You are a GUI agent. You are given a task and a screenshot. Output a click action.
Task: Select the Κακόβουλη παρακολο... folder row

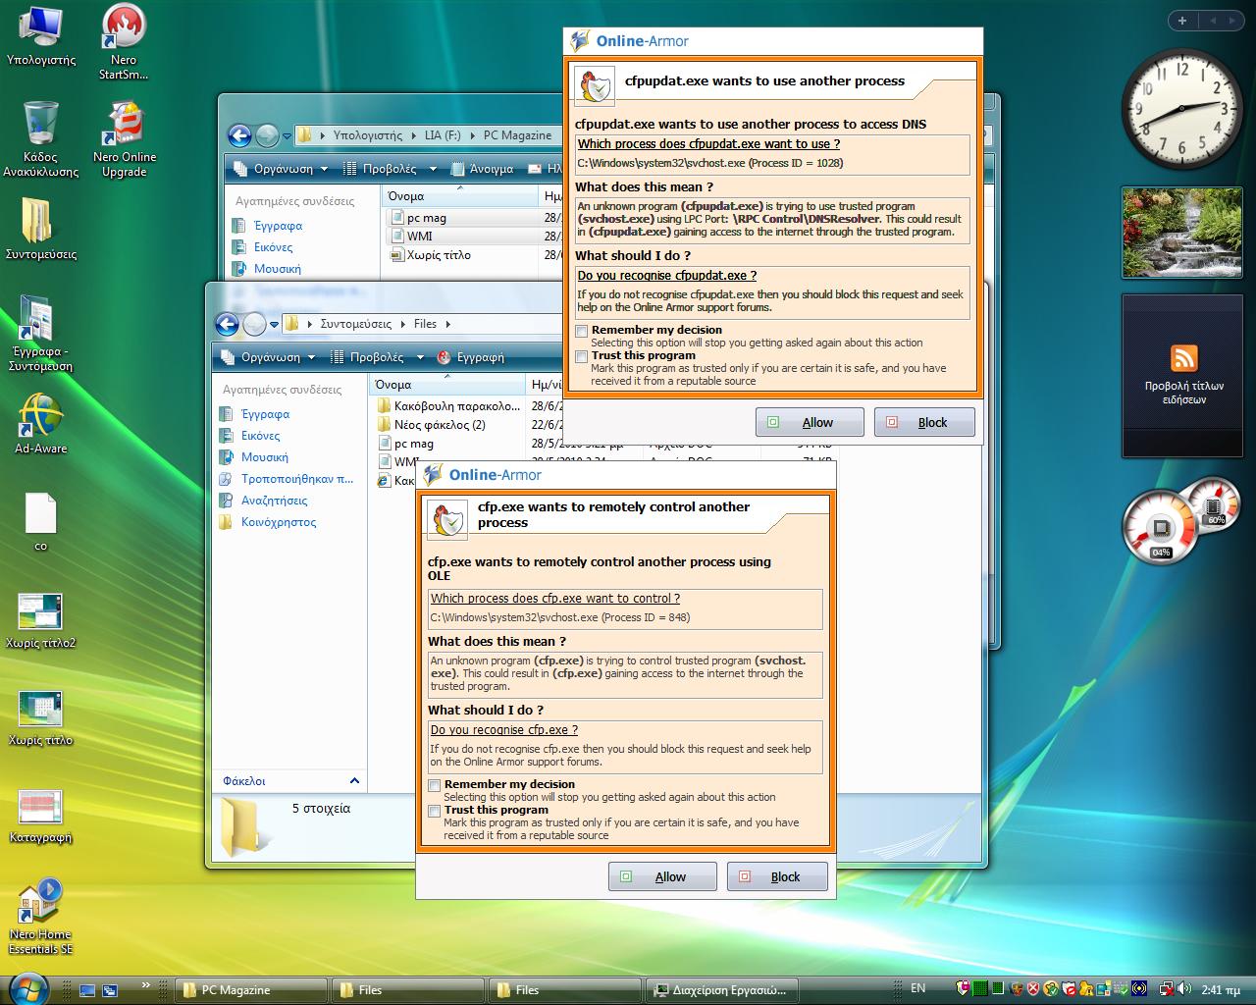click(447, 405)
